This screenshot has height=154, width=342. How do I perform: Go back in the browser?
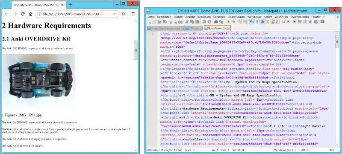pos(7,14)
